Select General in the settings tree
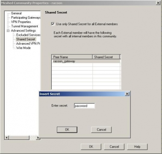Viewport: 162px width, 154px height. point(16,13)
